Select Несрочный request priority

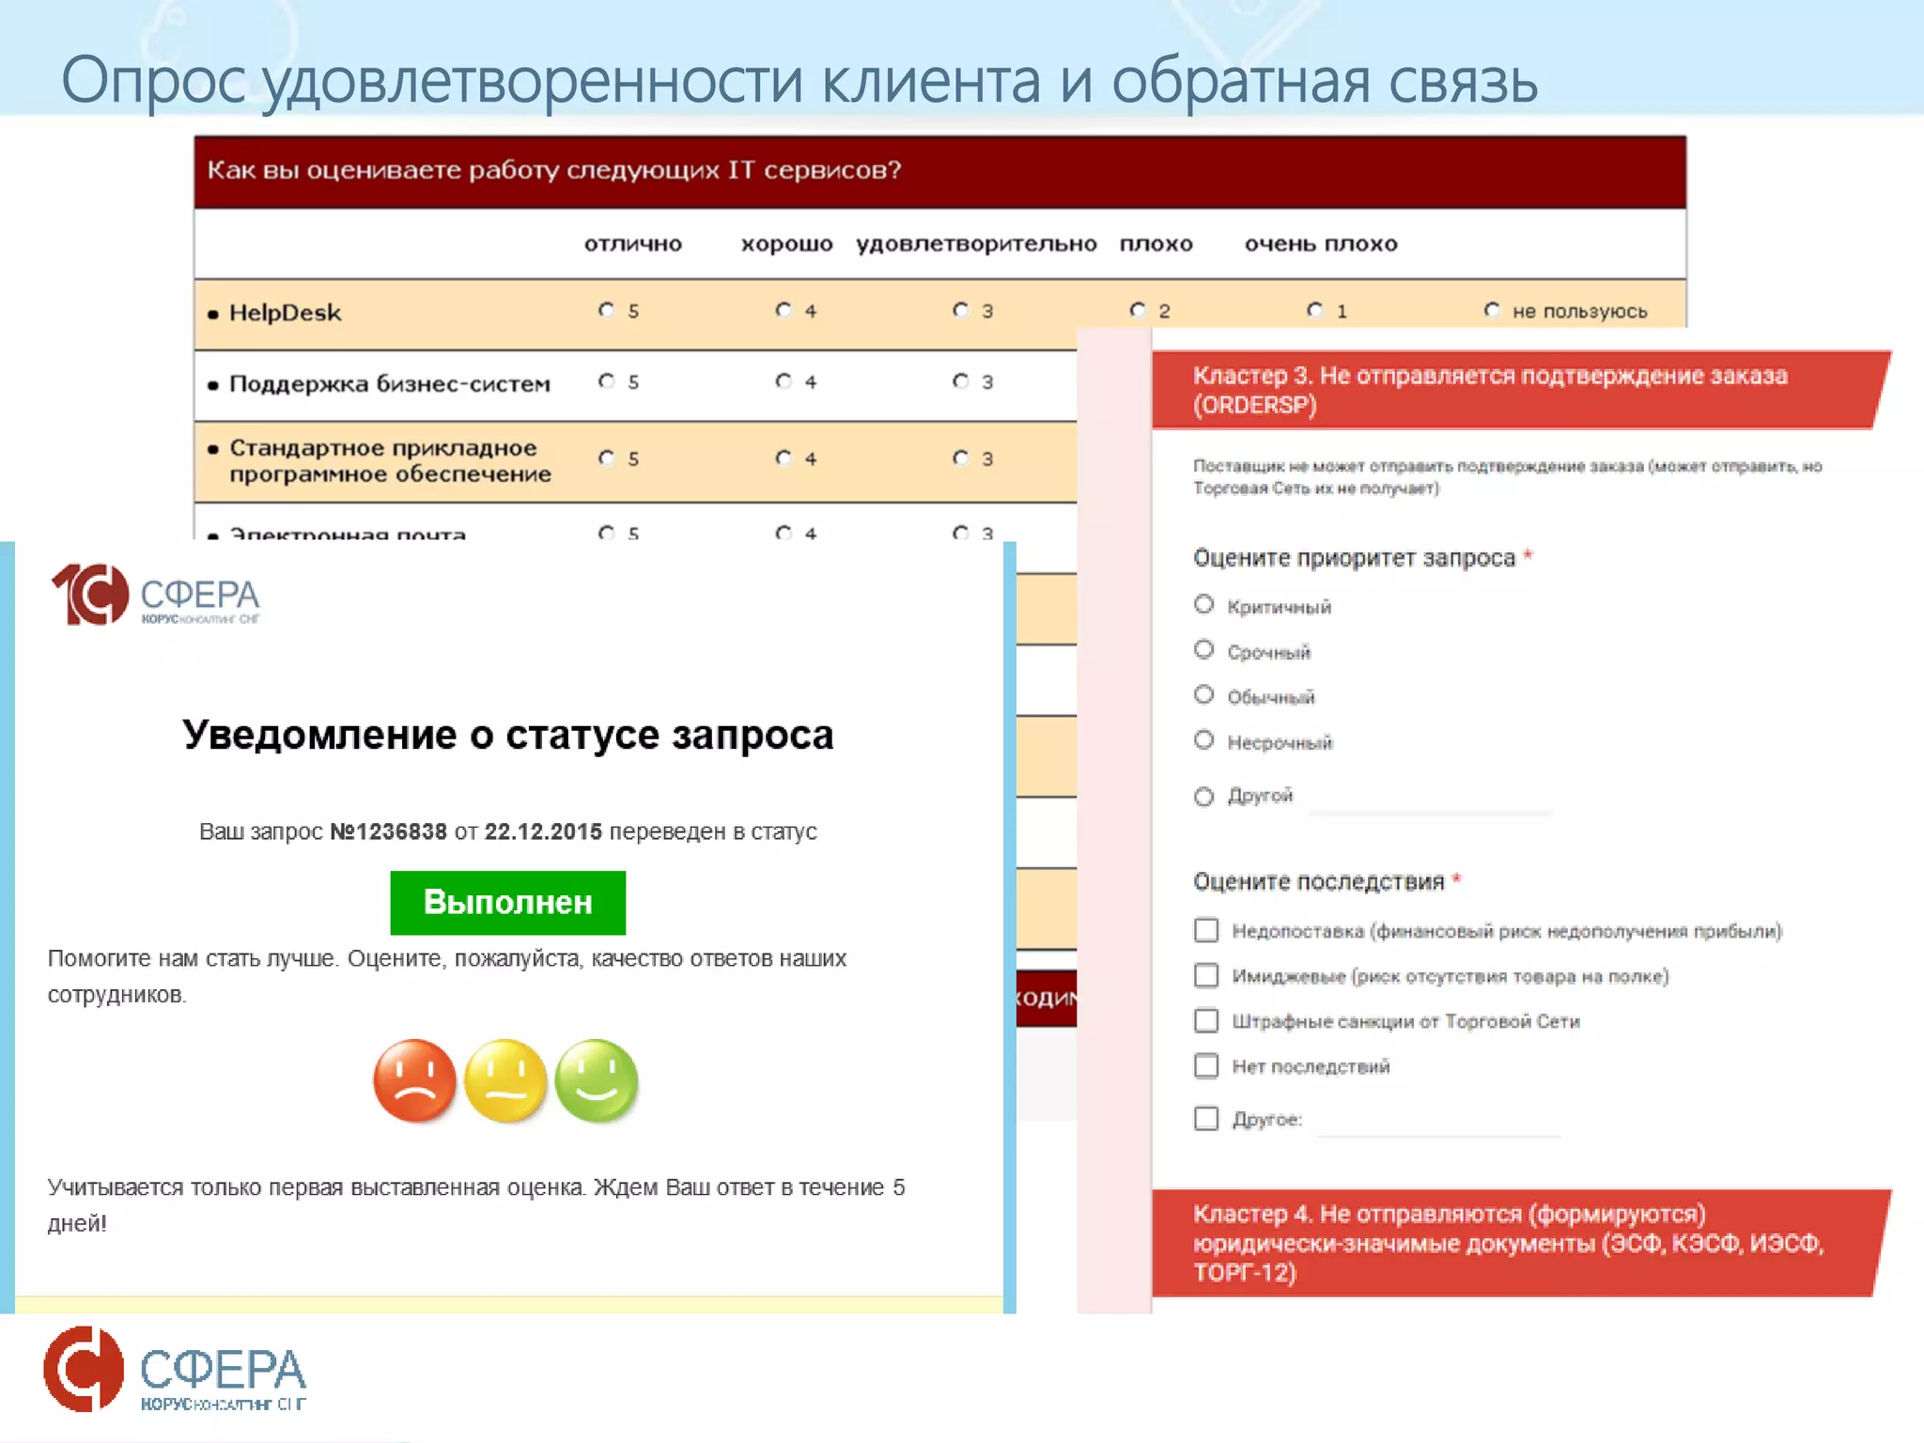(1204, 739)
